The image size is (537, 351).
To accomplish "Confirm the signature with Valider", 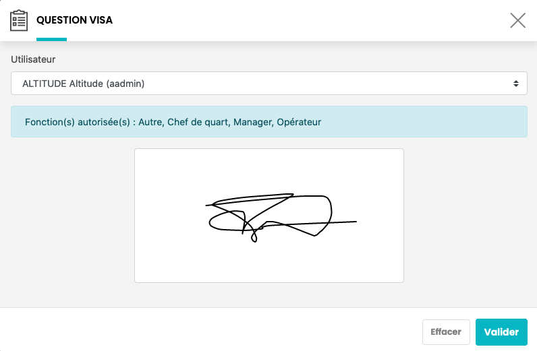I will 501,331.
